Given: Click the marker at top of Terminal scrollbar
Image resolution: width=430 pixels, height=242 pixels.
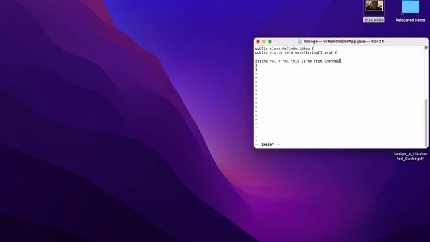Looking at the screenshot, I should pos(426,48).
